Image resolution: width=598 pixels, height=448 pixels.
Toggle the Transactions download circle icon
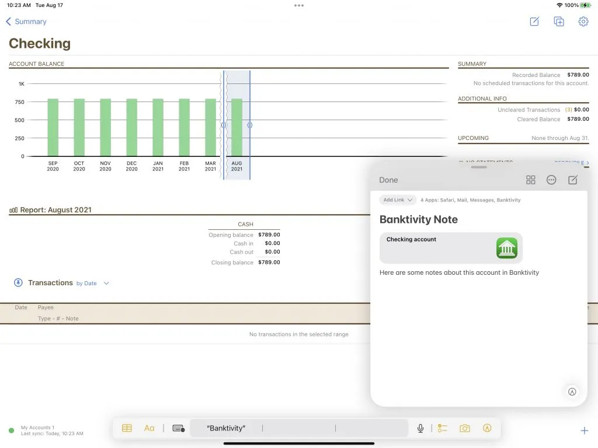(19, 283)
